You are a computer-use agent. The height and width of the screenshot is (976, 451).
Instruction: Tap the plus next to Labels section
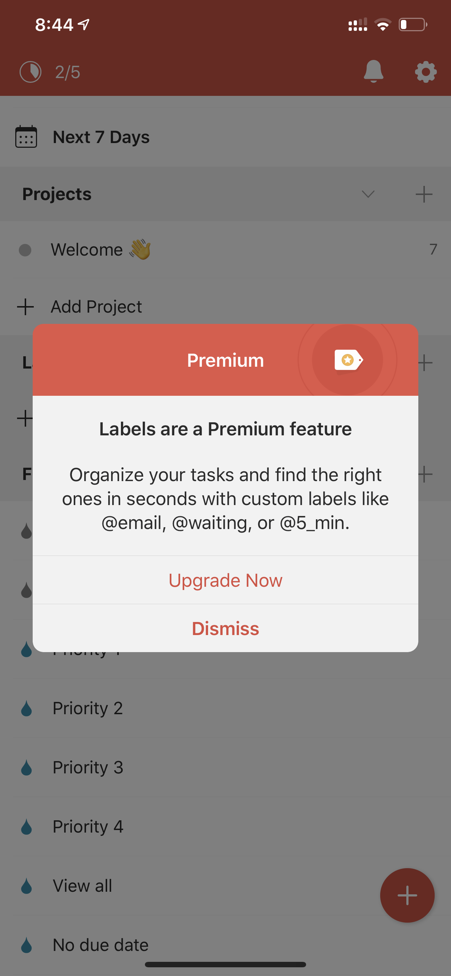coord(425,363)
